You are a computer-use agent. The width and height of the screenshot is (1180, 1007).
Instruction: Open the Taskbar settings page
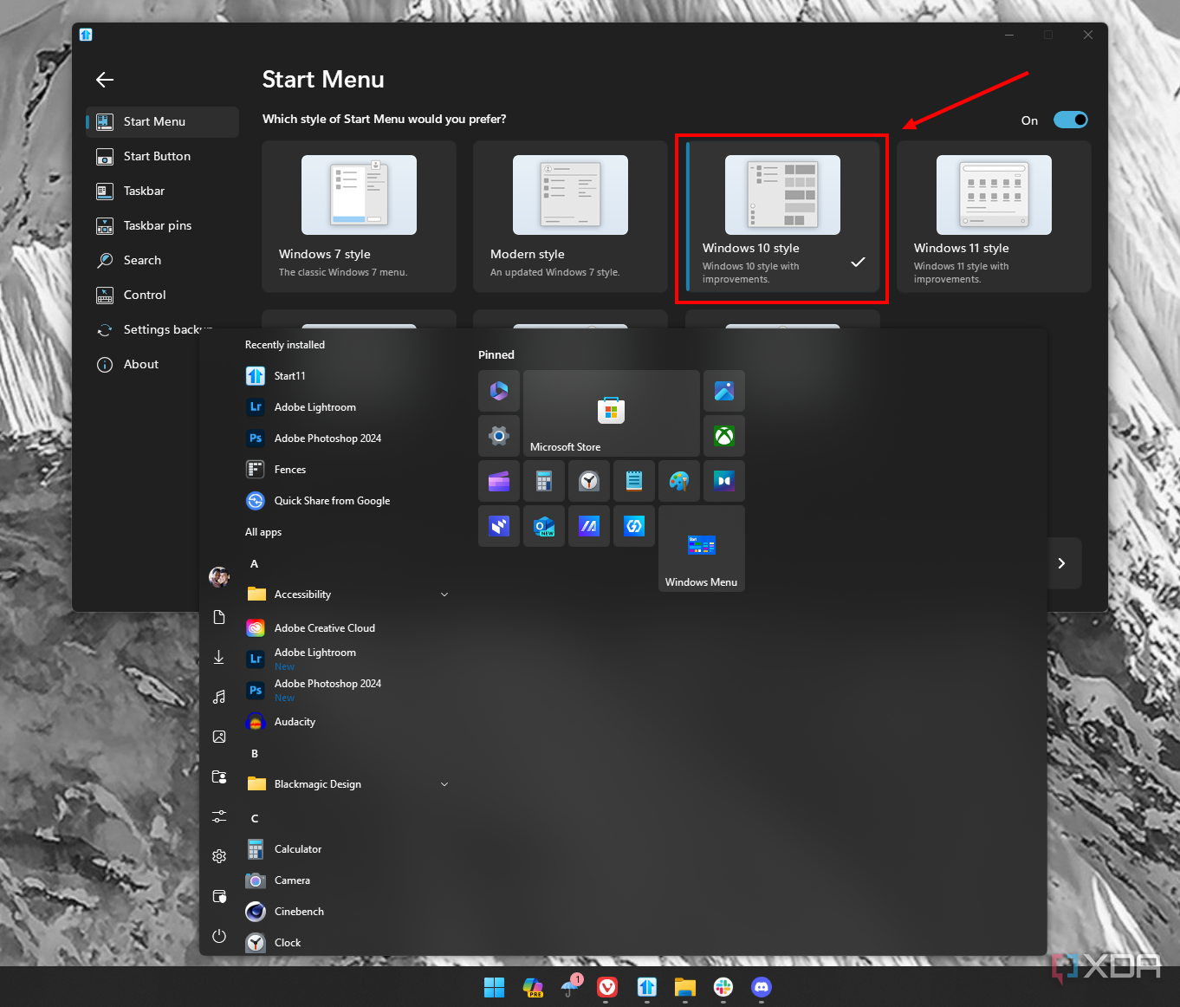pos(162,191)
